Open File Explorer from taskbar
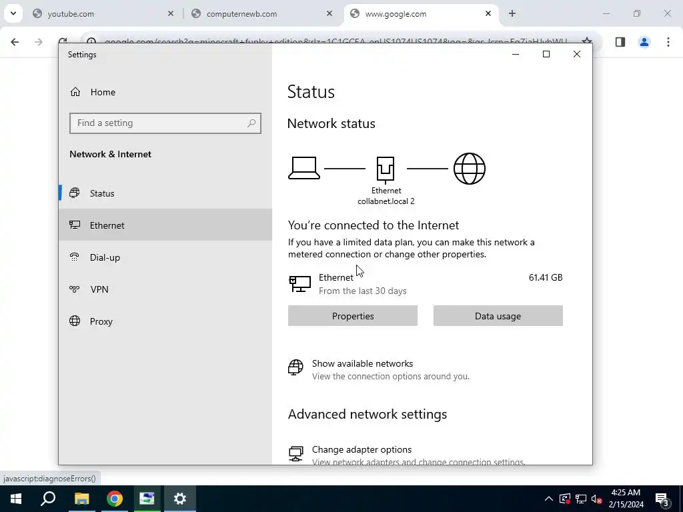683x512 pixels. click(81, 499)
